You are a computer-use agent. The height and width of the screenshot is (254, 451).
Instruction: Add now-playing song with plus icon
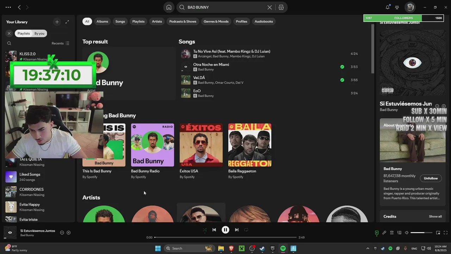[69, 232]
